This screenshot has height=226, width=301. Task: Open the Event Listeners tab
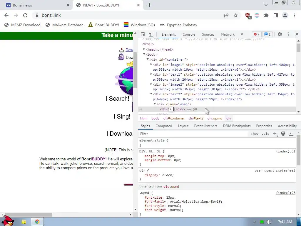click(205, 126)
